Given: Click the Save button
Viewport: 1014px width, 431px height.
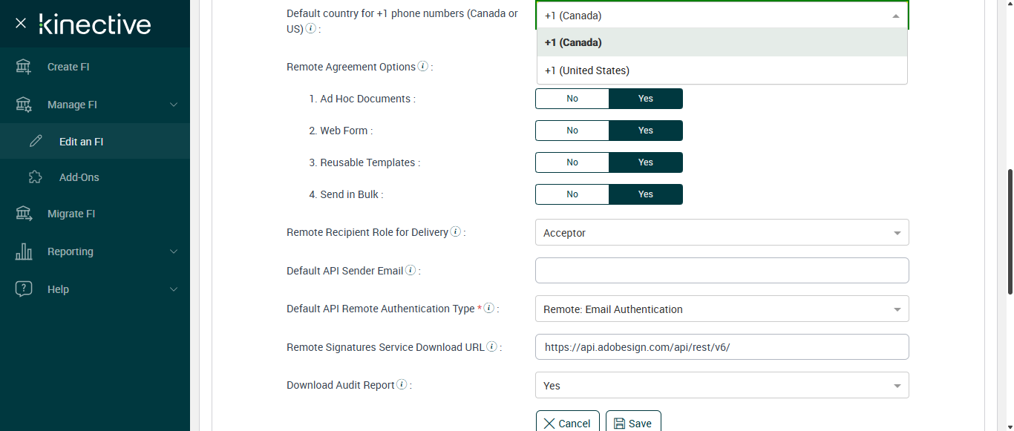Looking at the screenshot, I should click(x=633, y=423).
